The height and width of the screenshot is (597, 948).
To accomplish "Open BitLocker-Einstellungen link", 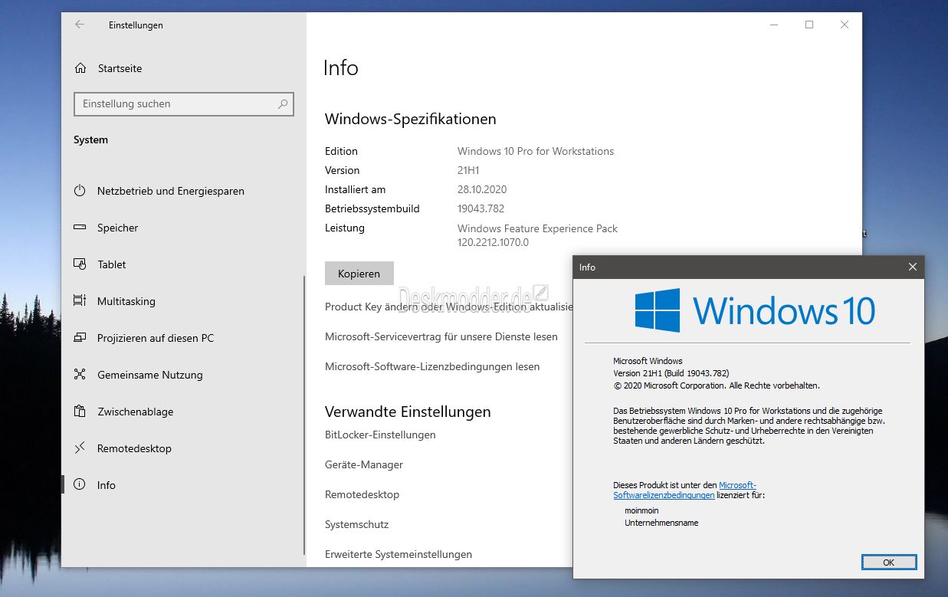I will coord(380,435).
